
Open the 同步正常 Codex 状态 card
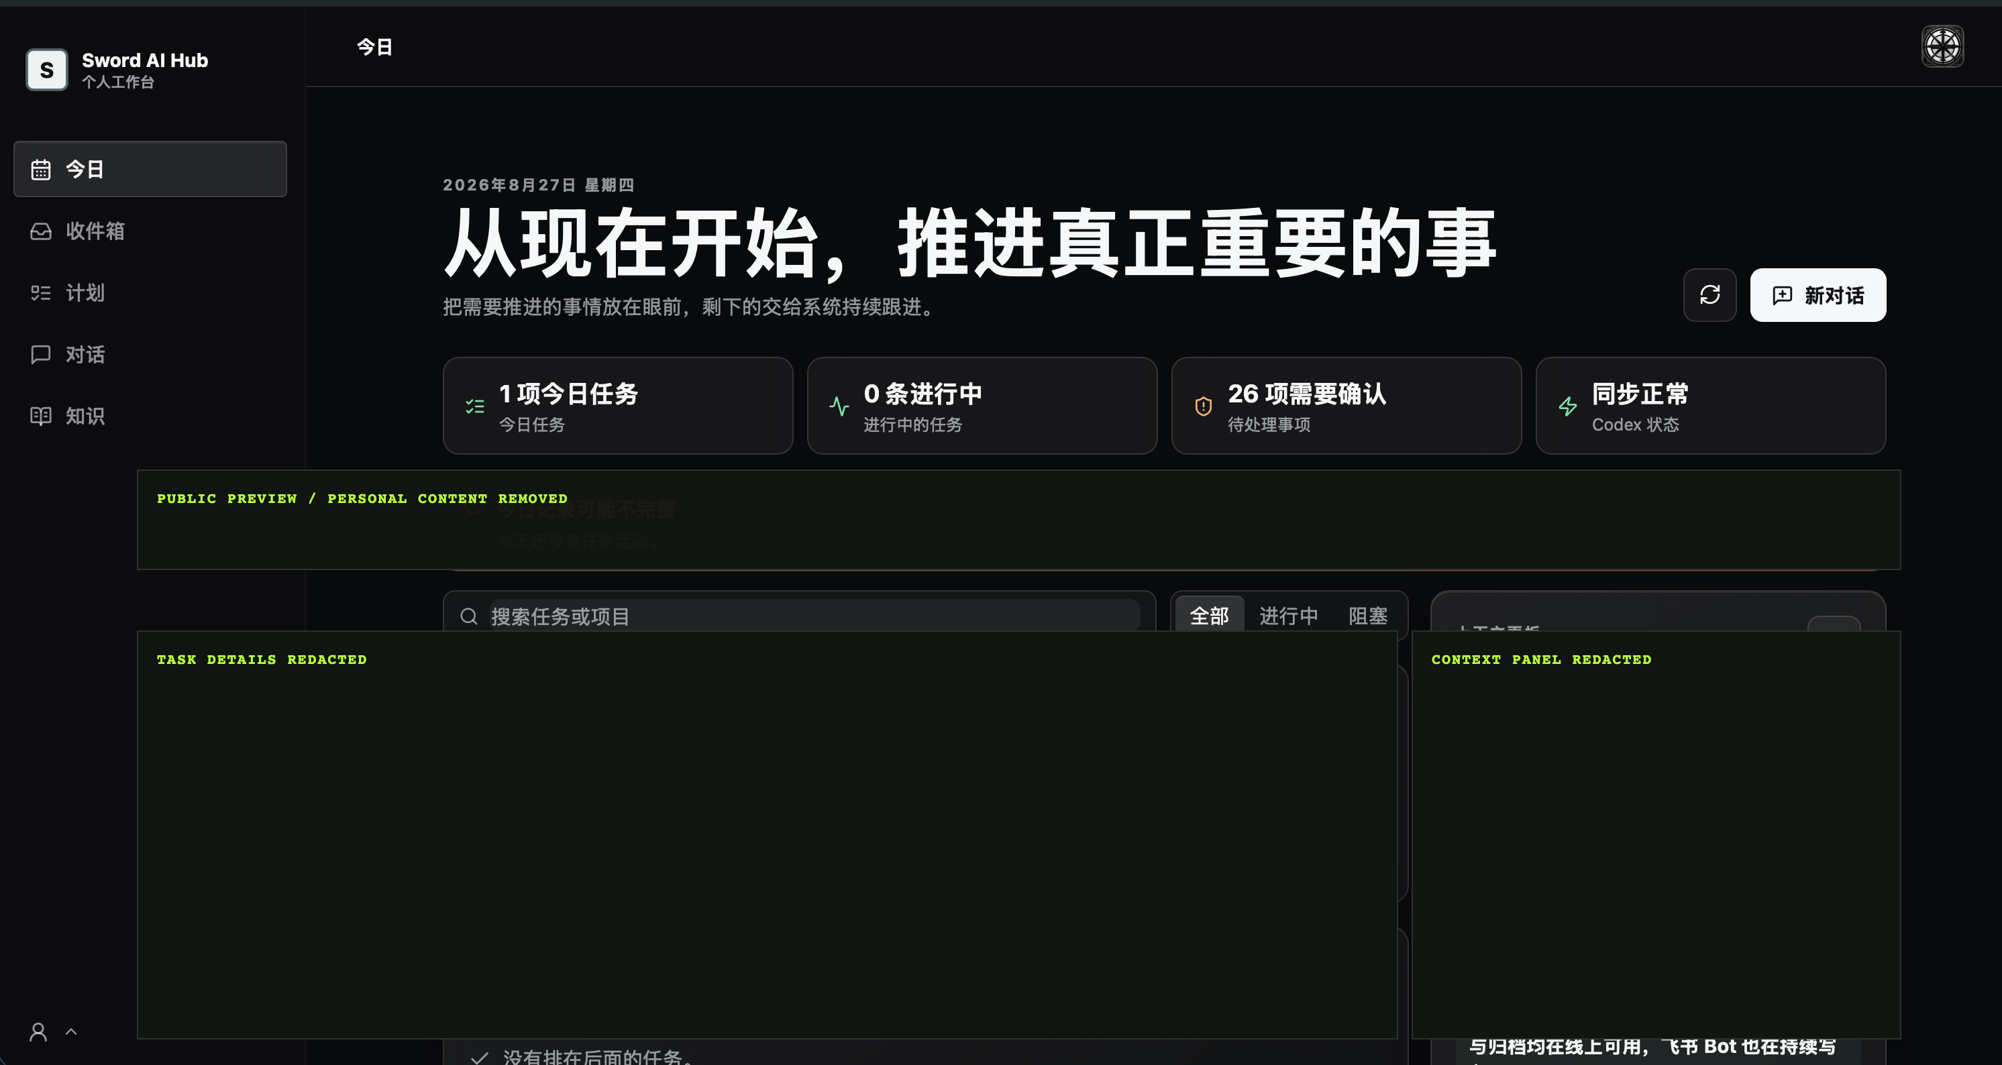point(1711,406)
